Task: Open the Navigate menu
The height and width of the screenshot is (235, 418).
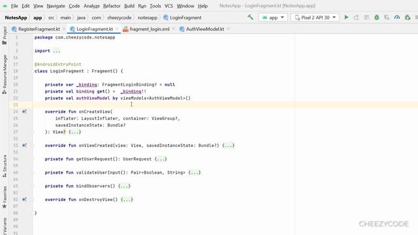Action: (56, 6)
